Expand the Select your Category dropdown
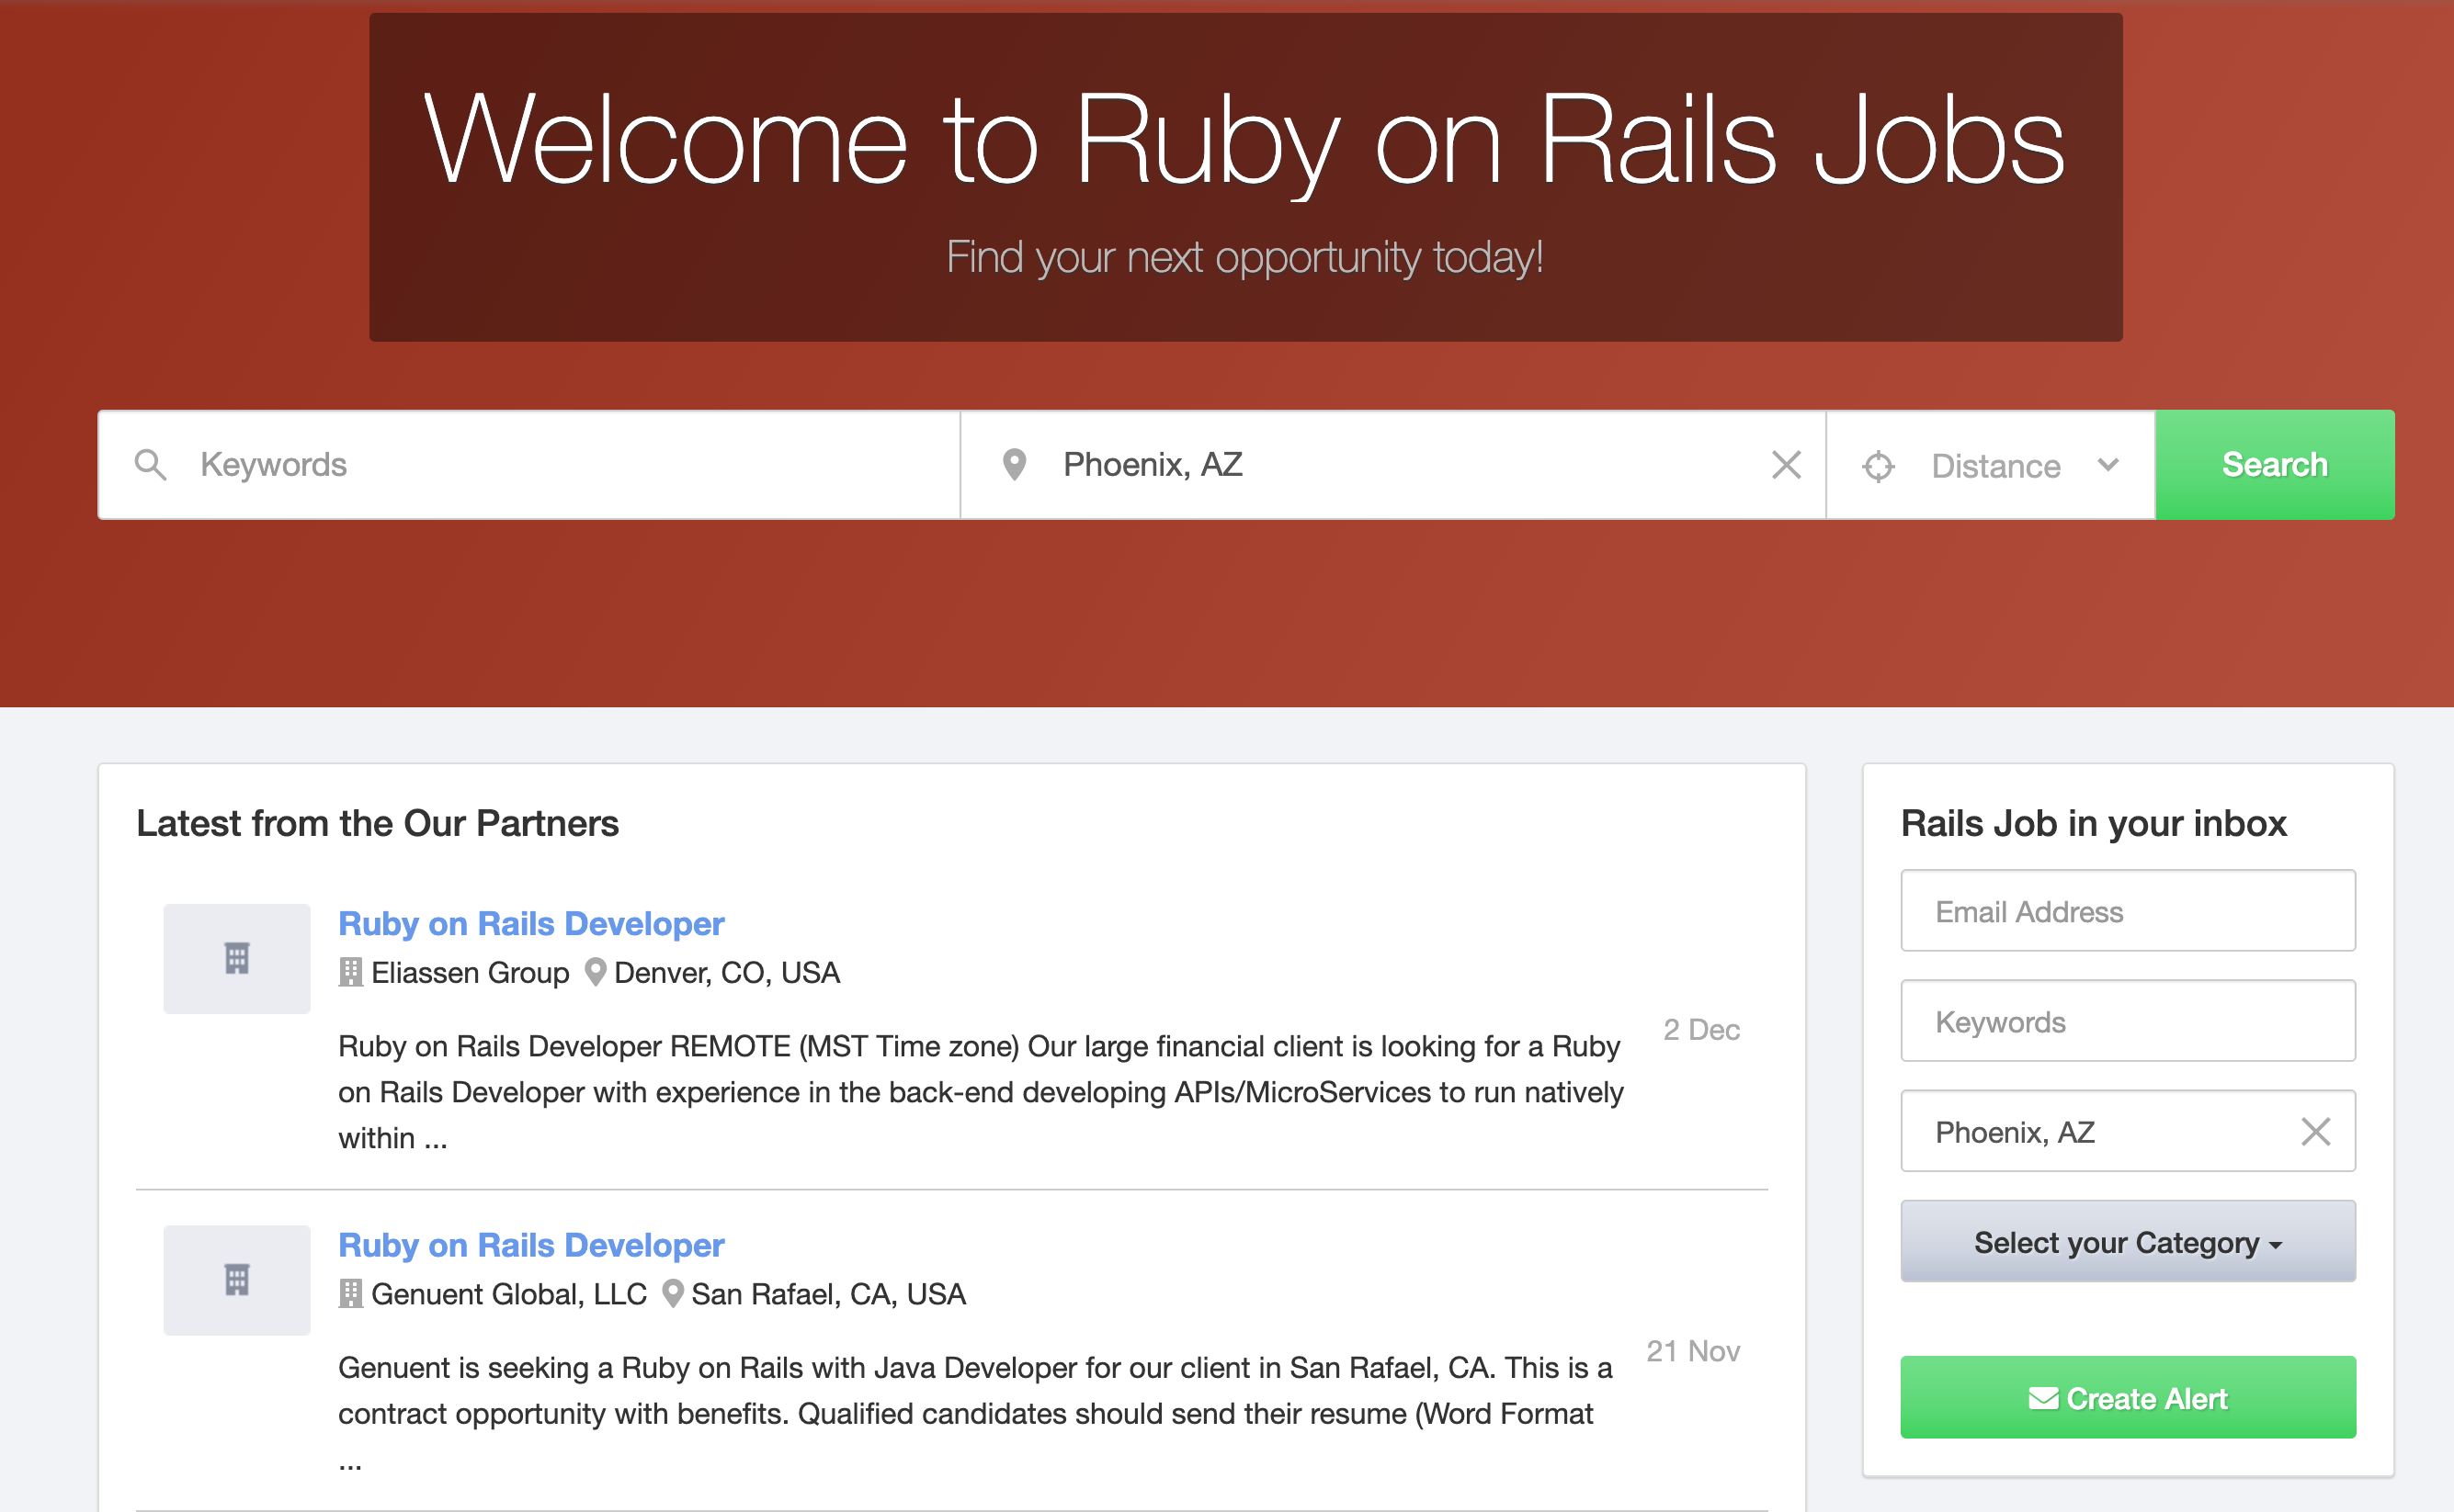Screen dimensions: 2454x1512 (x=2127, y=1242)
